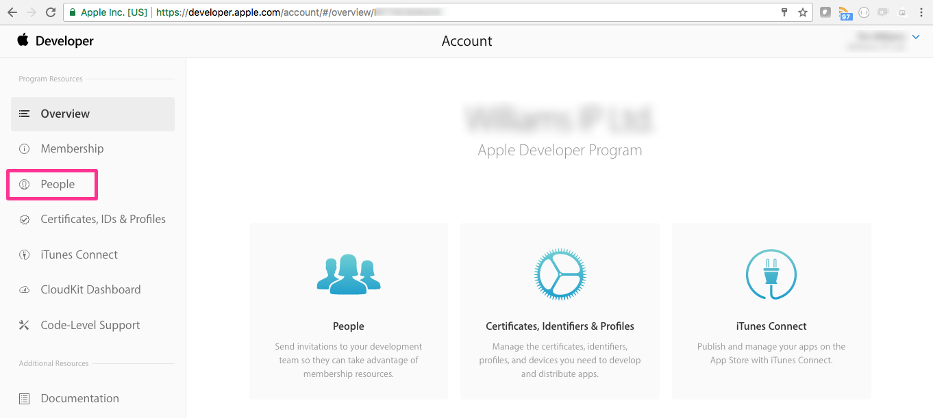Click the Account page title

pyautogui.click(x=467, y=41)
